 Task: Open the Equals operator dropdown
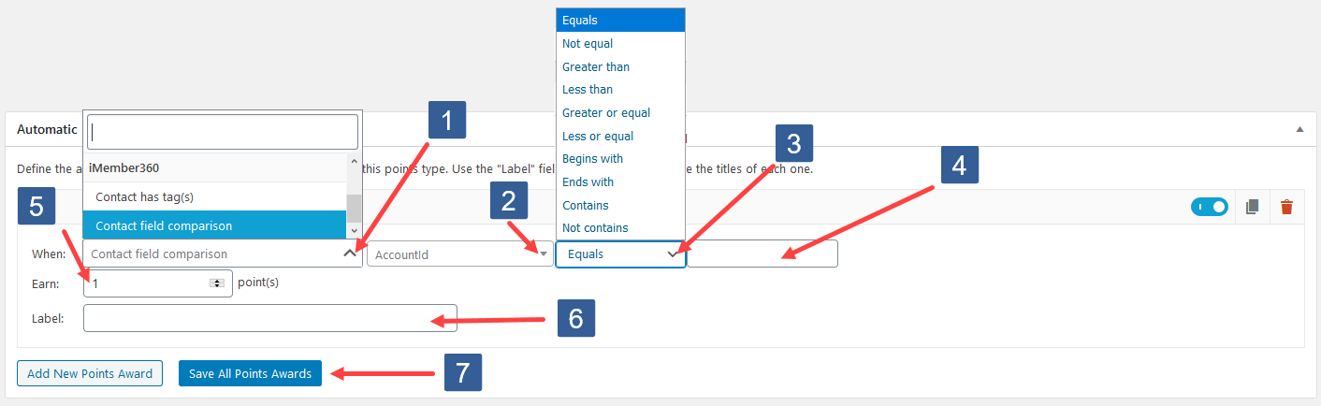point(620,254)
